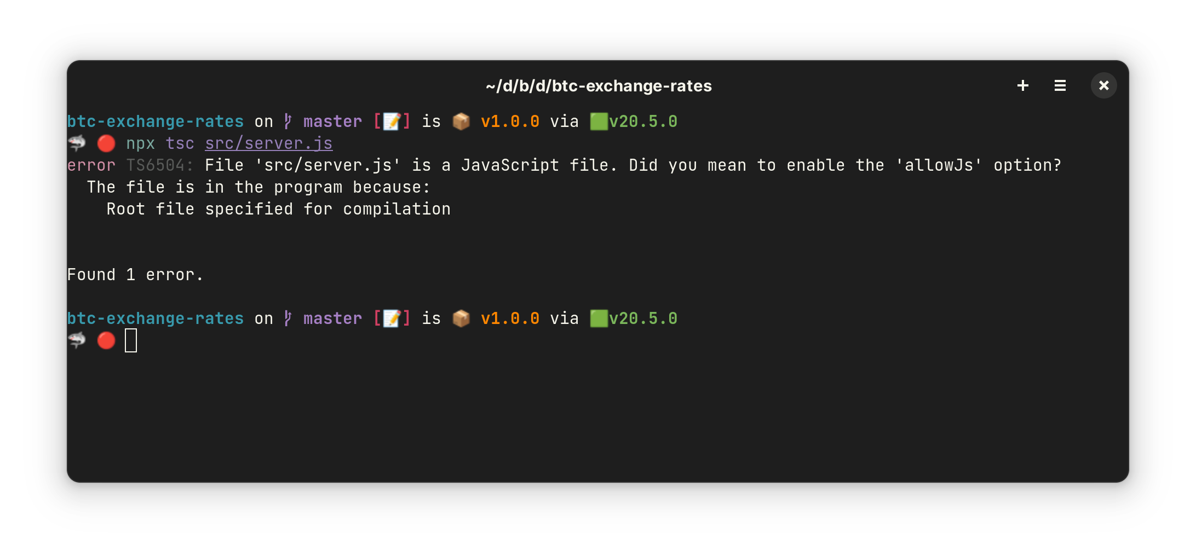1196x556 pixels.
Task: Click the green Node icon in bottom prompt
Action: (x=599, y=318)
